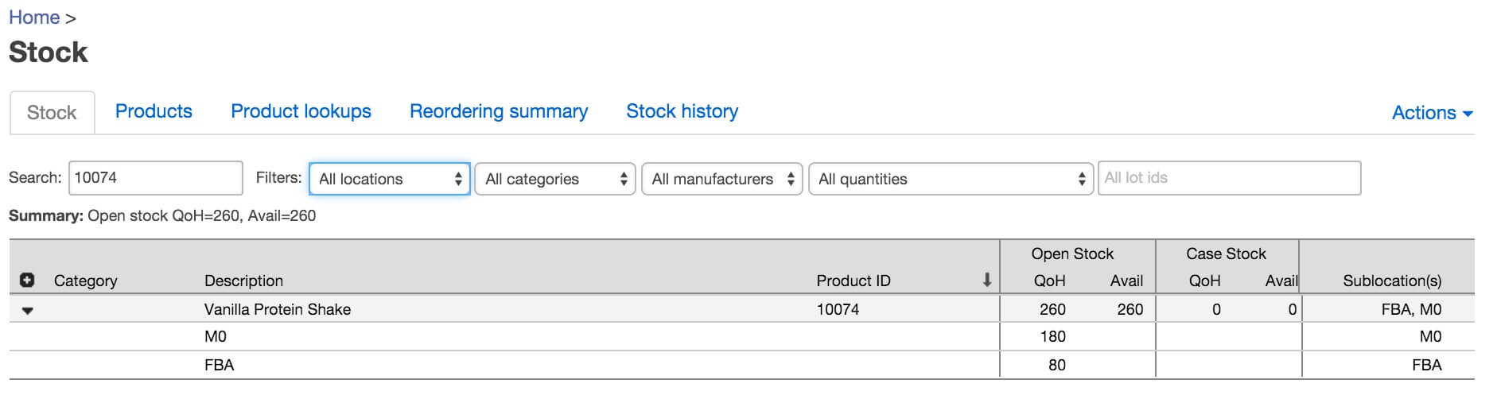1497x399 pixels.
Task: Click into the Search field containing 10074
Action: [x=156, y=178]
